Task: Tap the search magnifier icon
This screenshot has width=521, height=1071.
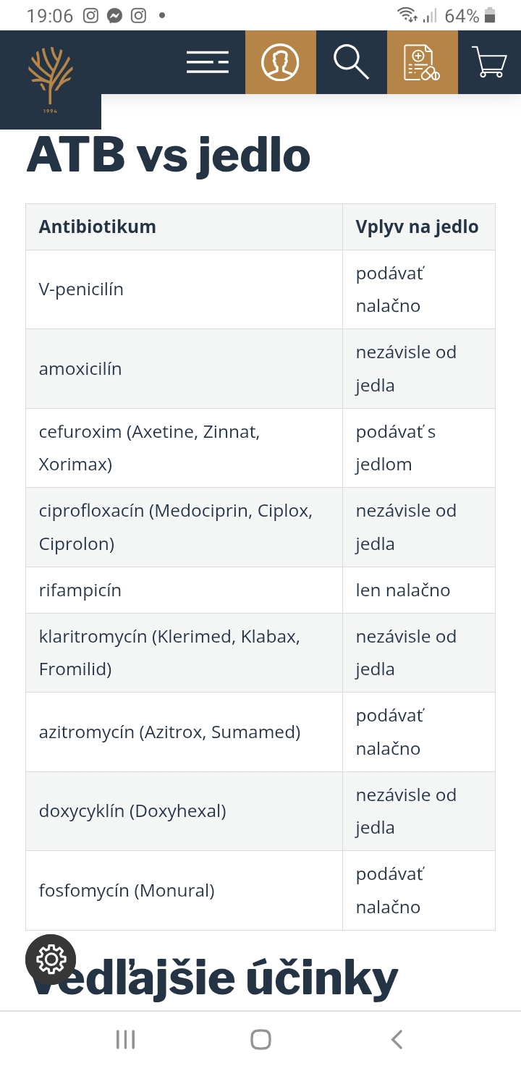Action: click(351, 62)
